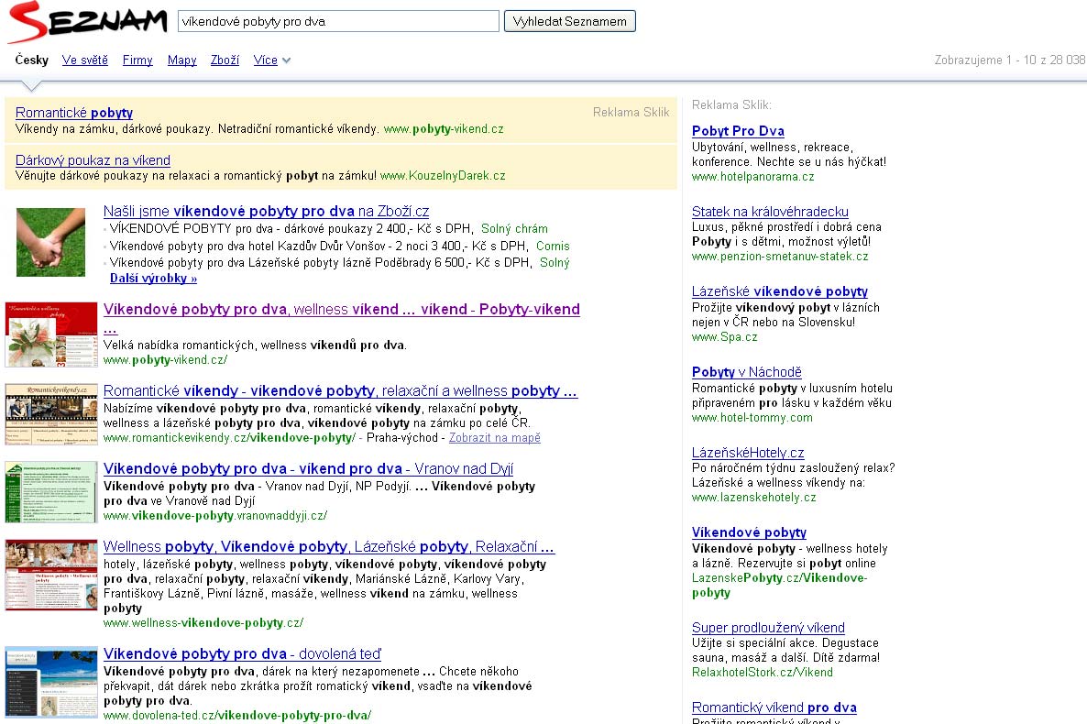Click the www.wellness-vikendove-pobyty.cz URL

203,623
